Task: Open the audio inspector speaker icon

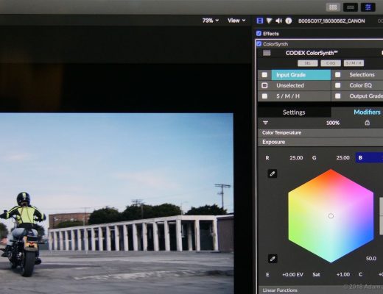Action: point(278,21)
